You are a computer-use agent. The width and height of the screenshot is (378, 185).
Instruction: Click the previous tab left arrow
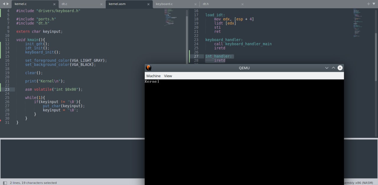[x=4, y=4]
